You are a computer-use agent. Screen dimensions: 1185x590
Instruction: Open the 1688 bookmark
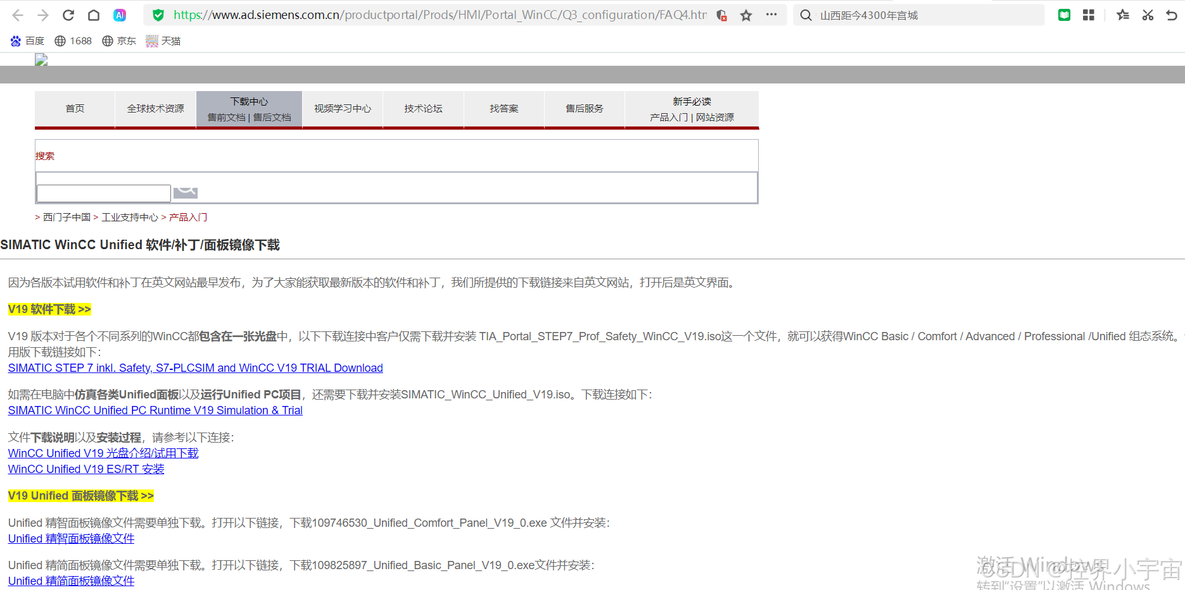73,41
